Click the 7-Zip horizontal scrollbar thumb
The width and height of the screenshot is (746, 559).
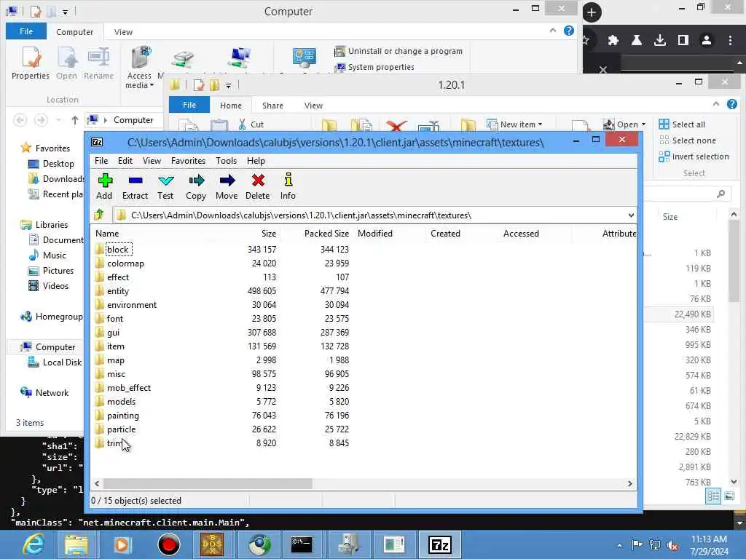(208, 483)
